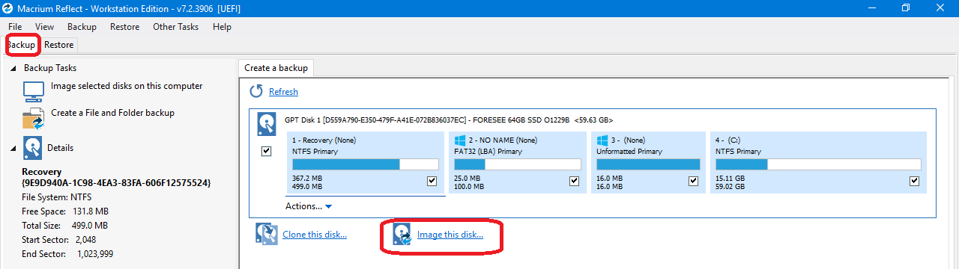Image resolution: width=959 pixels, height=269 pixels.
Task: Uncheck the Recovery partition checkbox
Action: tap(432, 181)
